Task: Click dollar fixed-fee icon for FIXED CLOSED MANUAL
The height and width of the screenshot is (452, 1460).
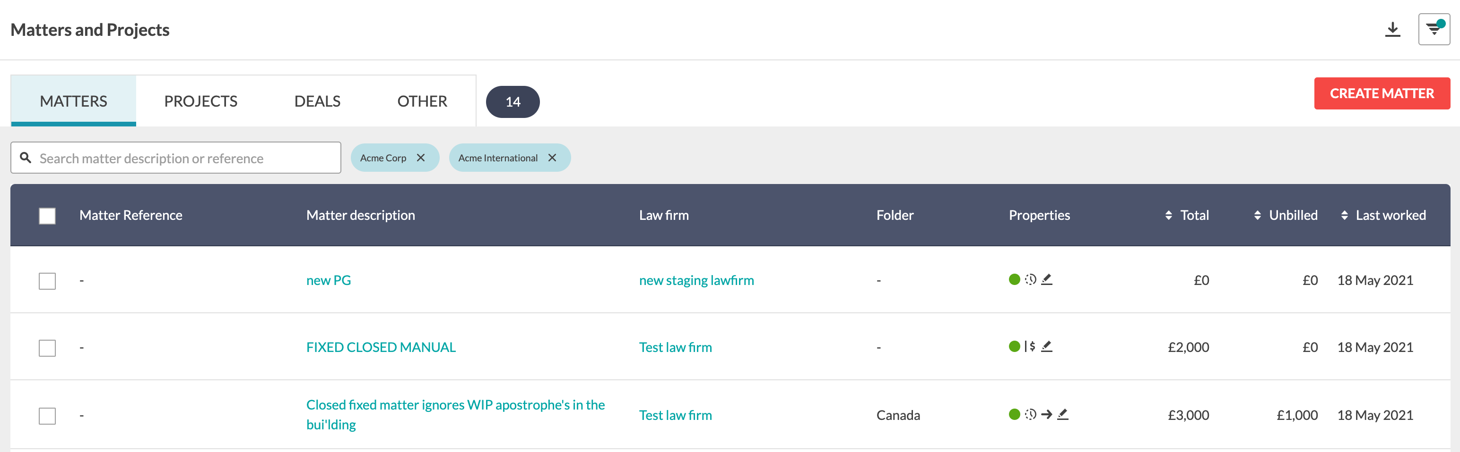Action: pos(1030,346)
